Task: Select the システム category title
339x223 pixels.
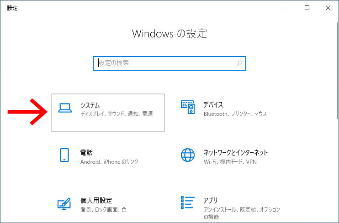Action: click(90, 105)
